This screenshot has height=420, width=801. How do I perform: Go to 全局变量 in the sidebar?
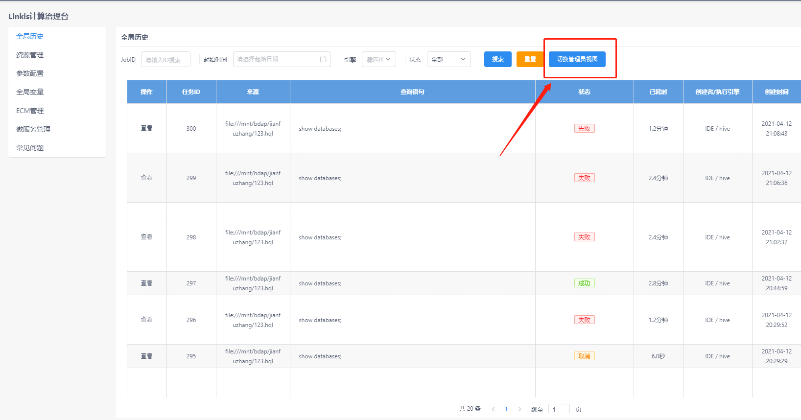click(x=30, y=92)
